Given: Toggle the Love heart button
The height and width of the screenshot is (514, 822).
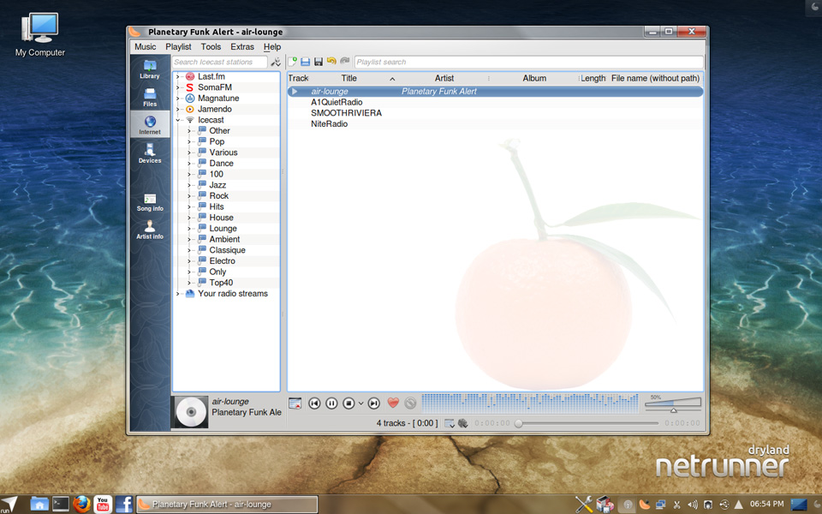Looking at the screenshot, I should pyautogui.click(x=393, y=403).
